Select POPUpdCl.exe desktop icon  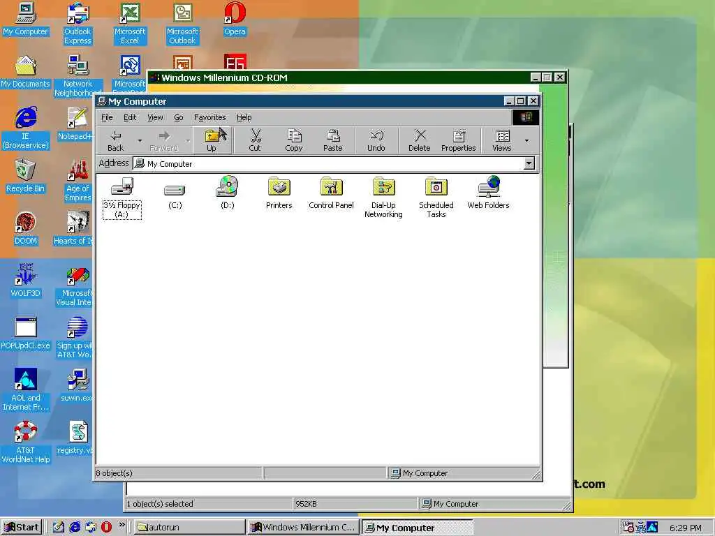pos(26,333)
